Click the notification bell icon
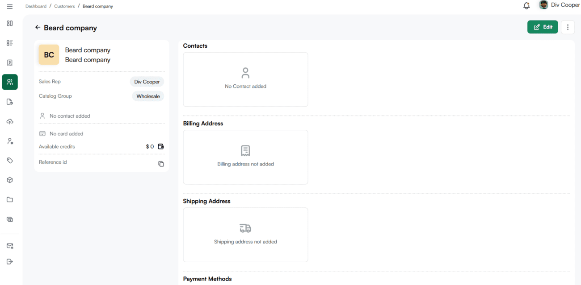Viewport: 581px width, 285px height. [x=526, y=6]
